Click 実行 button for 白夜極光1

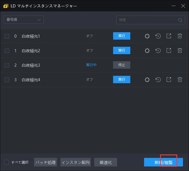(x=122, y=36)
